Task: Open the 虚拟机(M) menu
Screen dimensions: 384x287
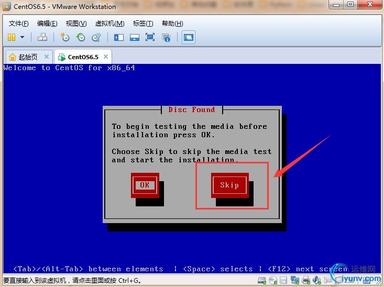Action: 109,24
